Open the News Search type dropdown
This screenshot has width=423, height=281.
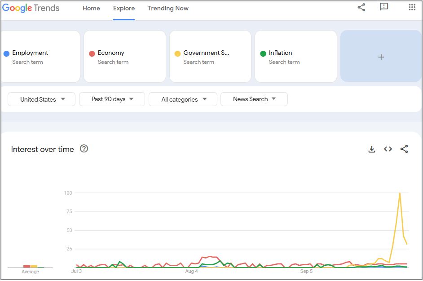(x=254, y=99)
